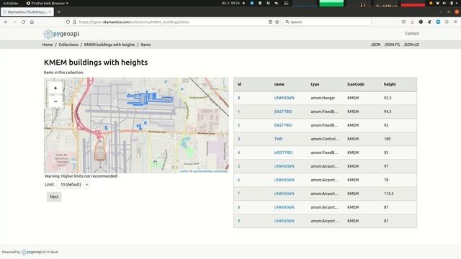View data as JSON-LD format
The height and width of the screenshot is (259, 461).
pyautogui.click(x=411, y=45)
